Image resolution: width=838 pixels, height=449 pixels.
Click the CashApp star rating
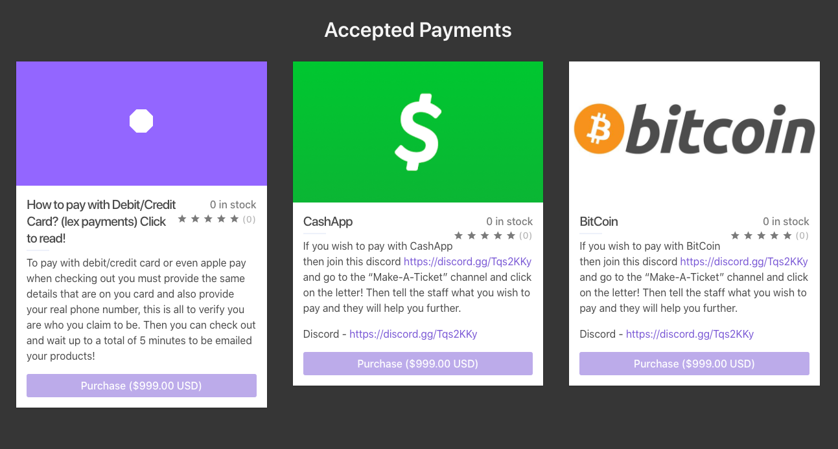point(485,235)
